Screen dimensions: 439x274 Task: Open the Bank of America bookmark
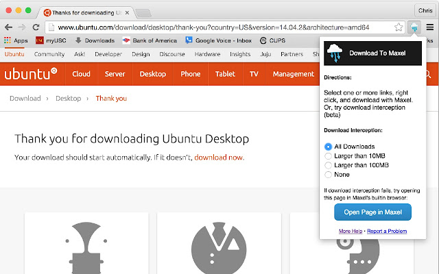pos(150,40)
